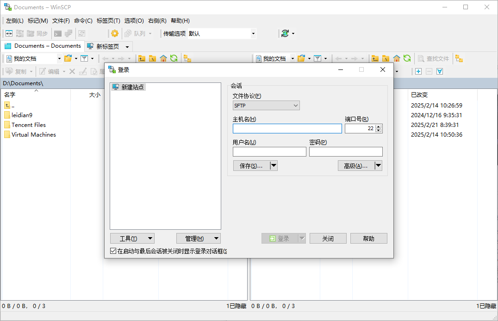Image resolution: width=498 pixels, height=321 pixels.
Task: Click right panel open directory folder icon
Action: (301, 58)
